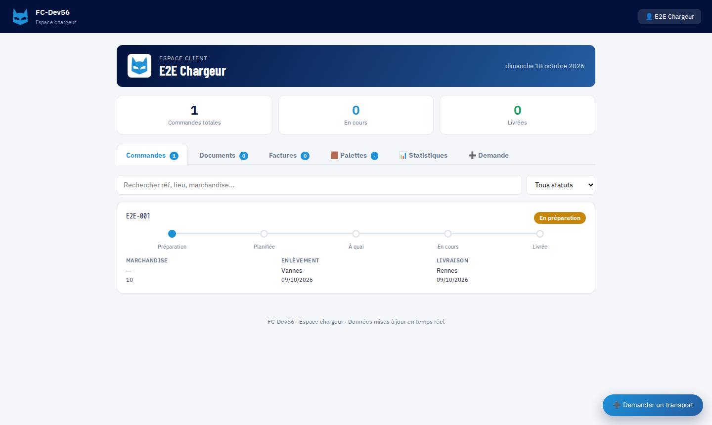The image size is (712, 425).
Task: Expand the Tous statuts filter dropdown
Action: tap(561, 185)
